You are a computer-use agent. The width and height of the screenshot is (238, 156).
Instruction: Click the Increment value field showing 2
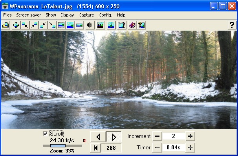coord(174,136)
